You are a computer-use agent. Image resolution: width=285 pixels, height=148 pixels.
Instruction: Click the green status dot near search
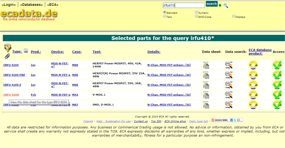[220, 5]
